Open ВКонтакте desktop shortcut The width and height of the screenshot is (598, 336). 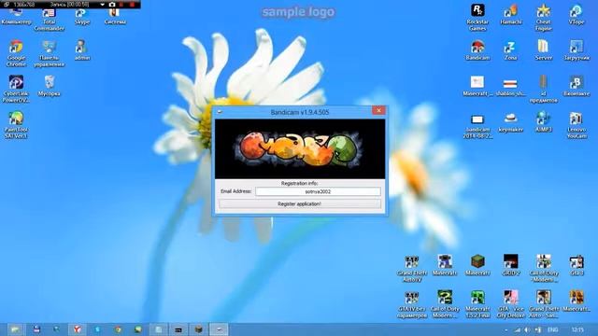pyautogui.click(x=577, y=86)
